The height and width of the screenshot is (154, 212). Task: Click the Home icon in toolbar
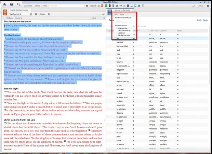(x=5, y=5)
